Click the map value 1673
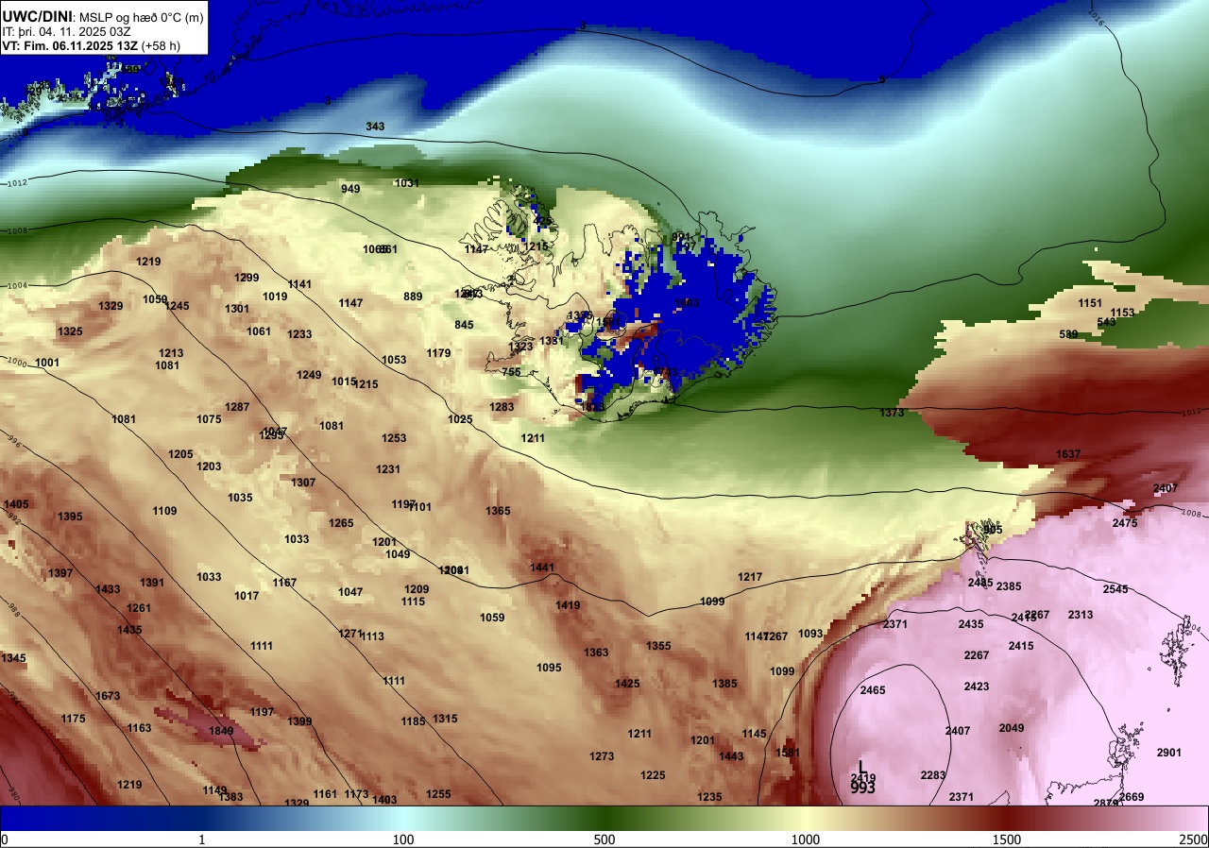 [108, 696]
